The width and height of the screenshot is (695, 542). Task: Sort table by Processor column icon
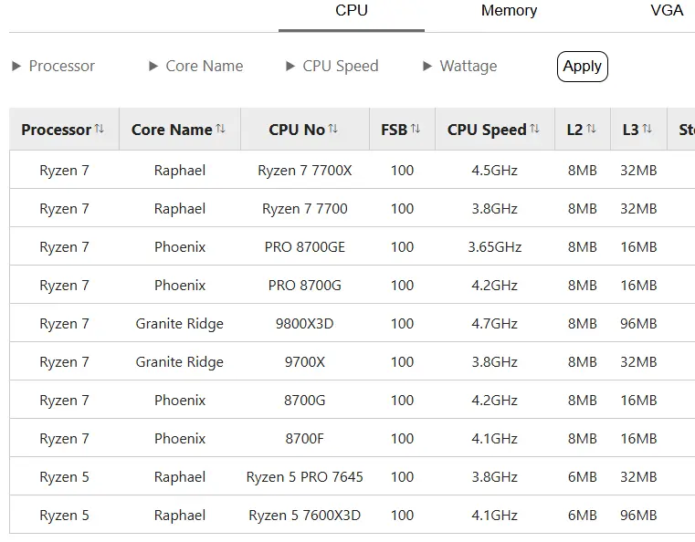coord(100,129)
